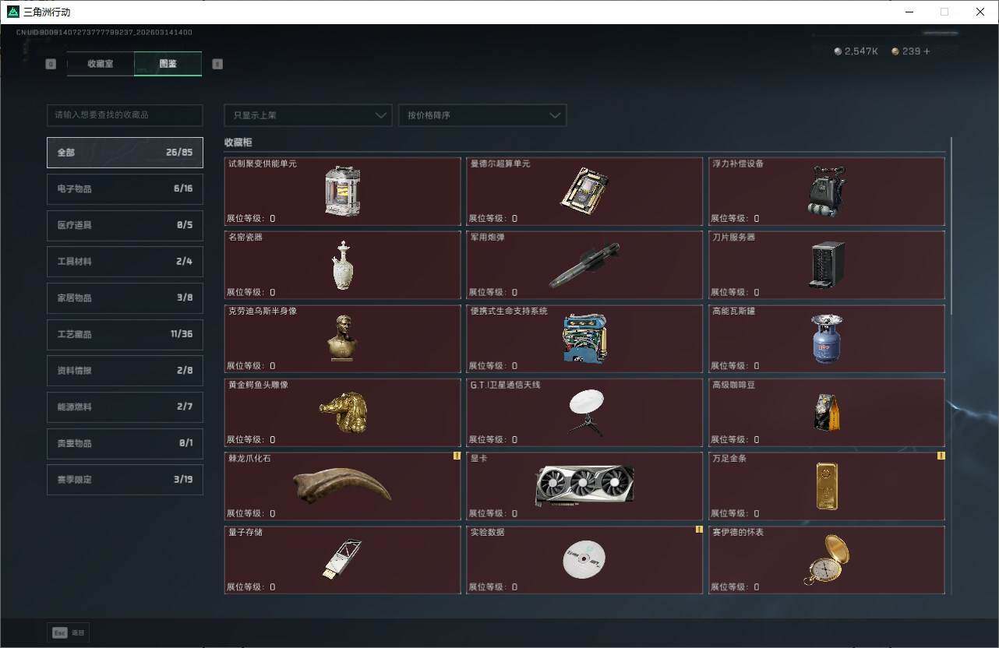Screen dimensions: 999x648
Task: Filter by 贵重物品 category
Action: pyautogui.click(x=125, y=444)
